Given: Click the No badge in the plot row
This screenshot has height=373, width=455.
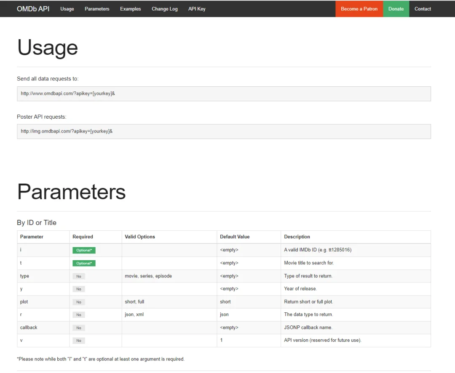Looking at the screenshot, I should tap(79, 302).
